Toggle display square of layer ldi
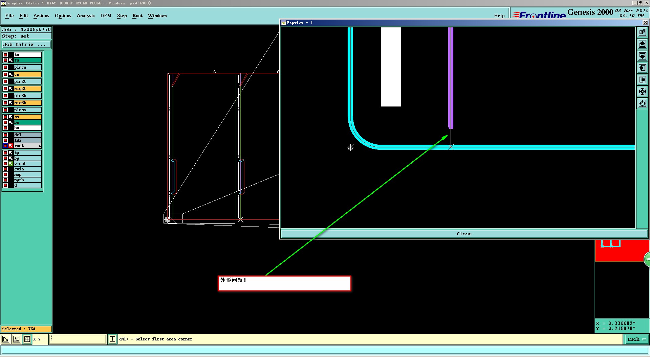This screenshot has width=650, height=357. coord(5,140)
